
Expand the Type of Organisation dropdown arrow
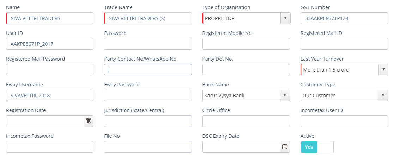point(285,18)
